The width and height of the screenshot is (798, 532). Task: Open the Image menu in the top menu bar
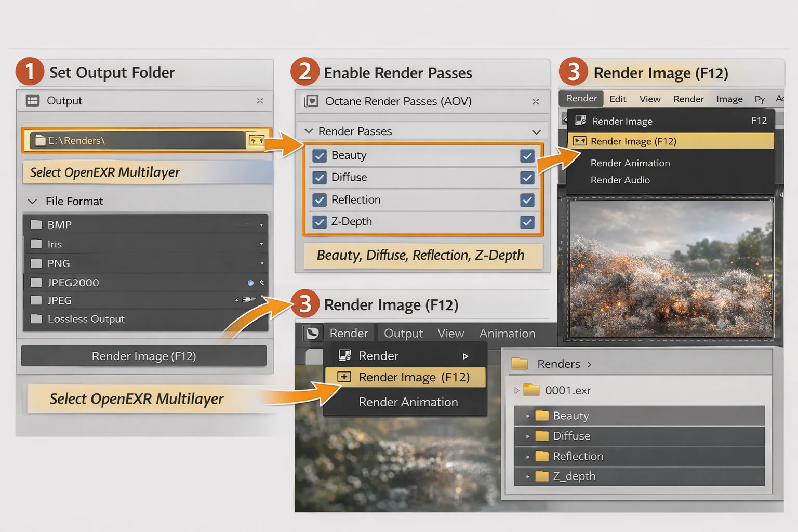729,99
